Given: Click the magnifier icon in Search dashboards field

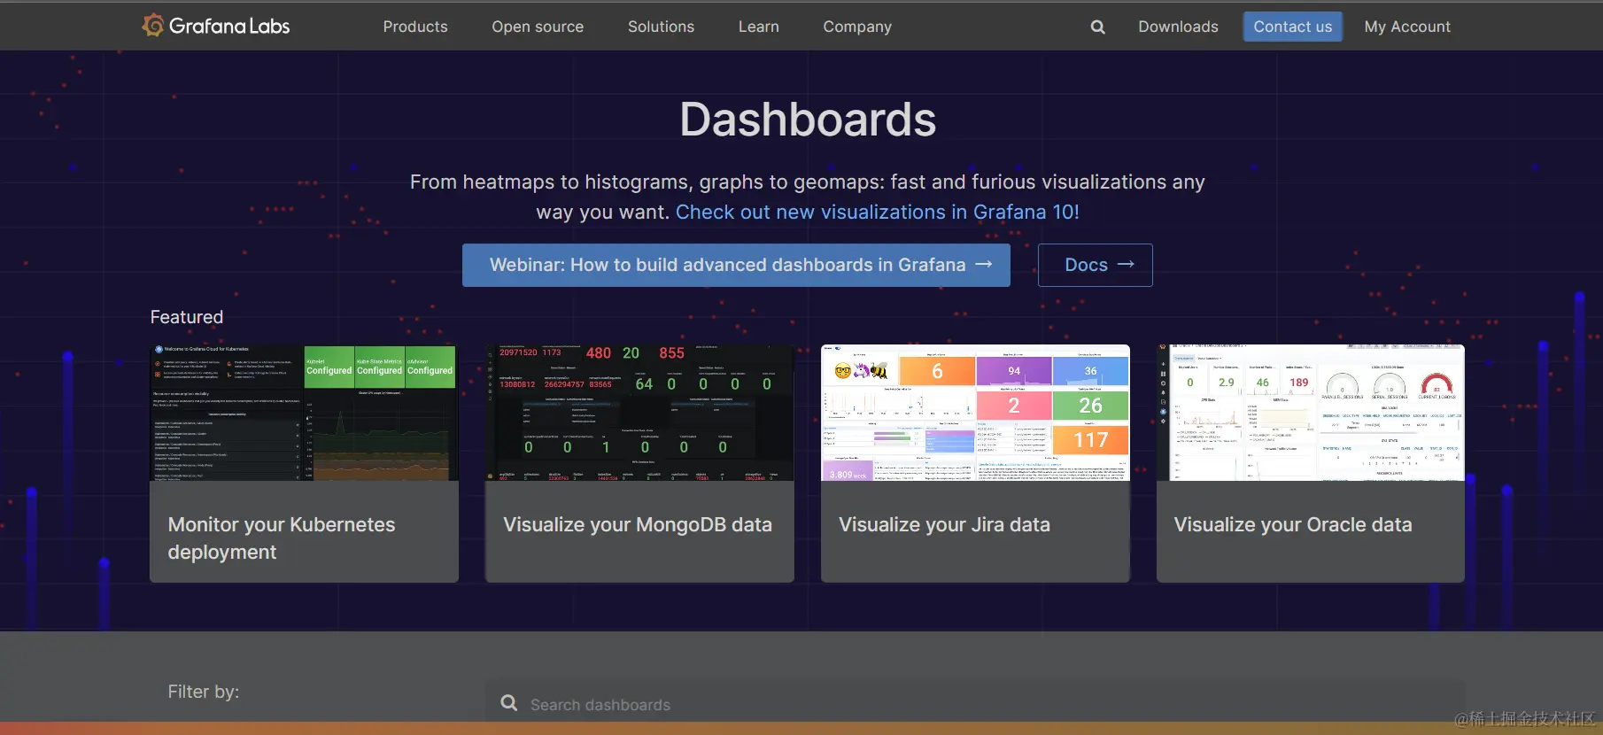Looking at the screenshot, I should [509, 703].
